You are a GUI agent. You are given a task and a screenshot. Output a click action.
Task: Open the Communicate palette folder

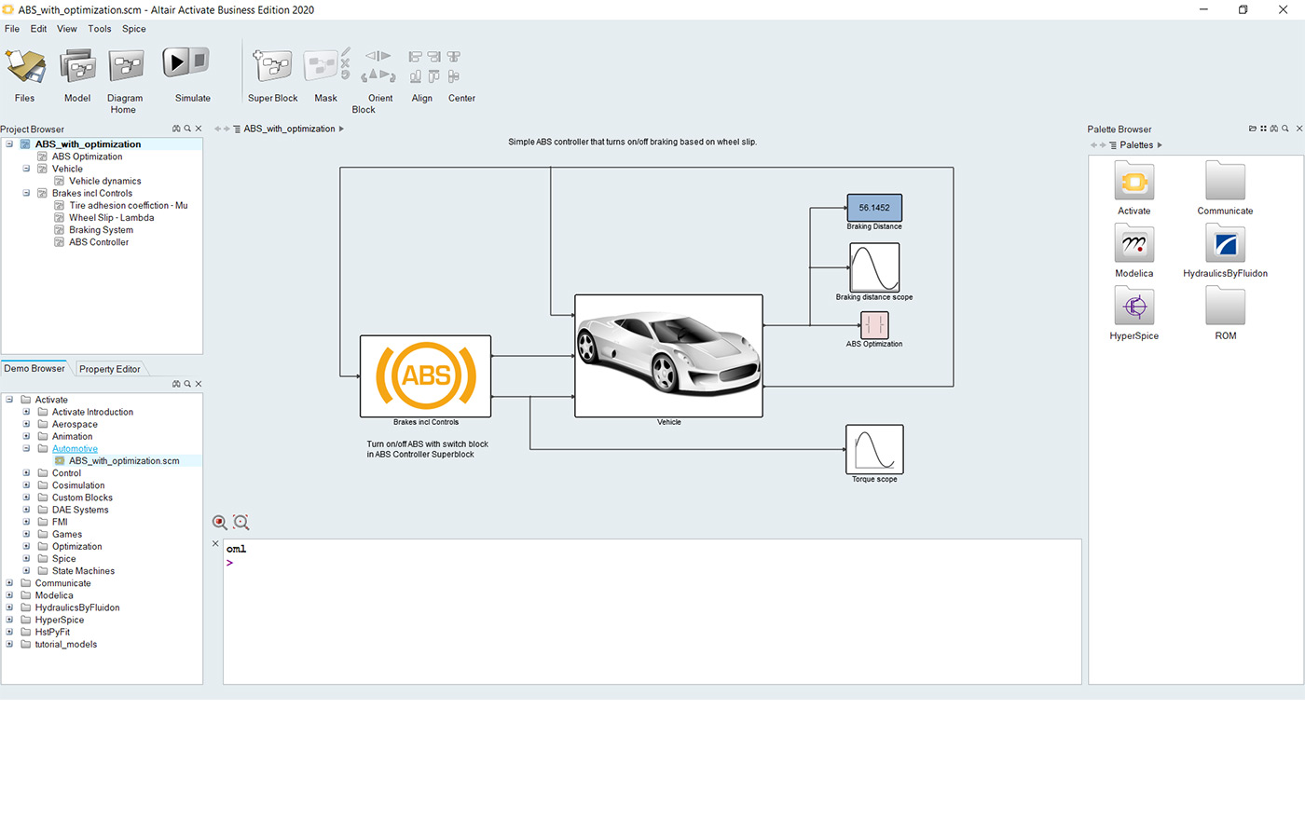click(1225, 182)
